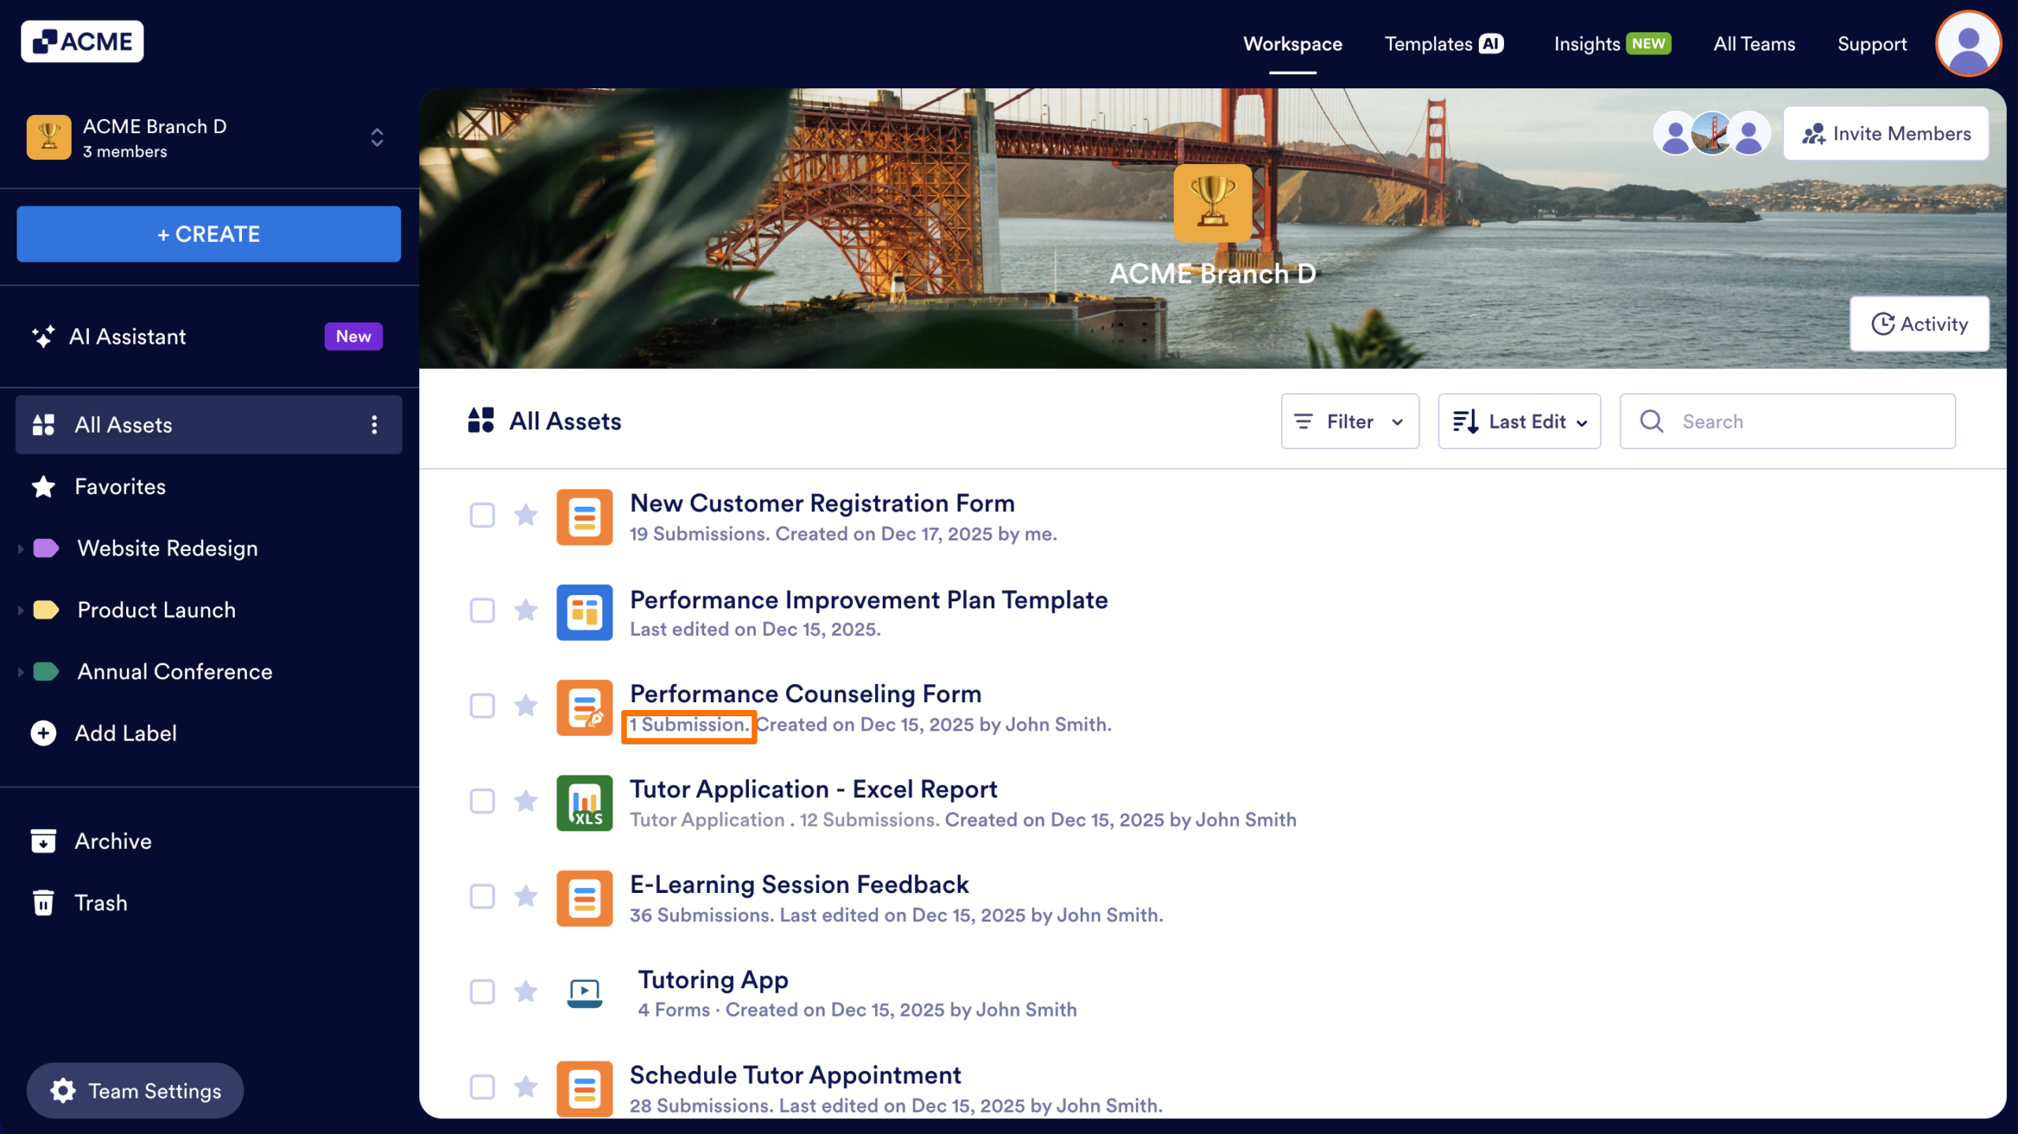Open the Tutoring App player icon
The width and height of the screenshot is (2018, 1134).
pyautogui.click(x=584, y=992)
